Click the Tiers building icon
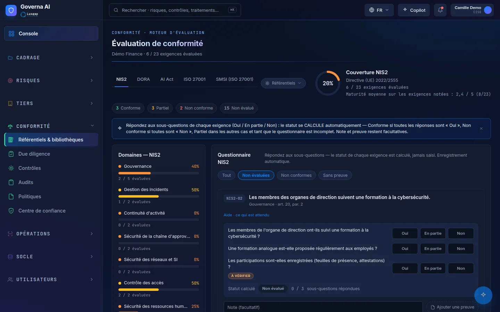Image resolution: width=500 pixels, height=312 pixels. tap(10, 103)
